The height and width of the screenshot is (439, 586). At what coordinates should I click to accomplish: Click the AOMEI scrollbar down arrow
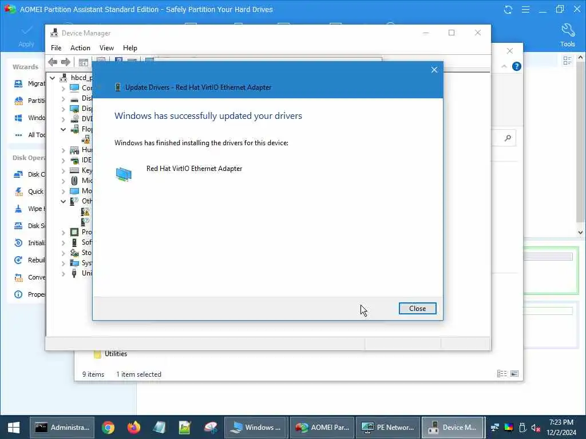click(x=580, y=232)
